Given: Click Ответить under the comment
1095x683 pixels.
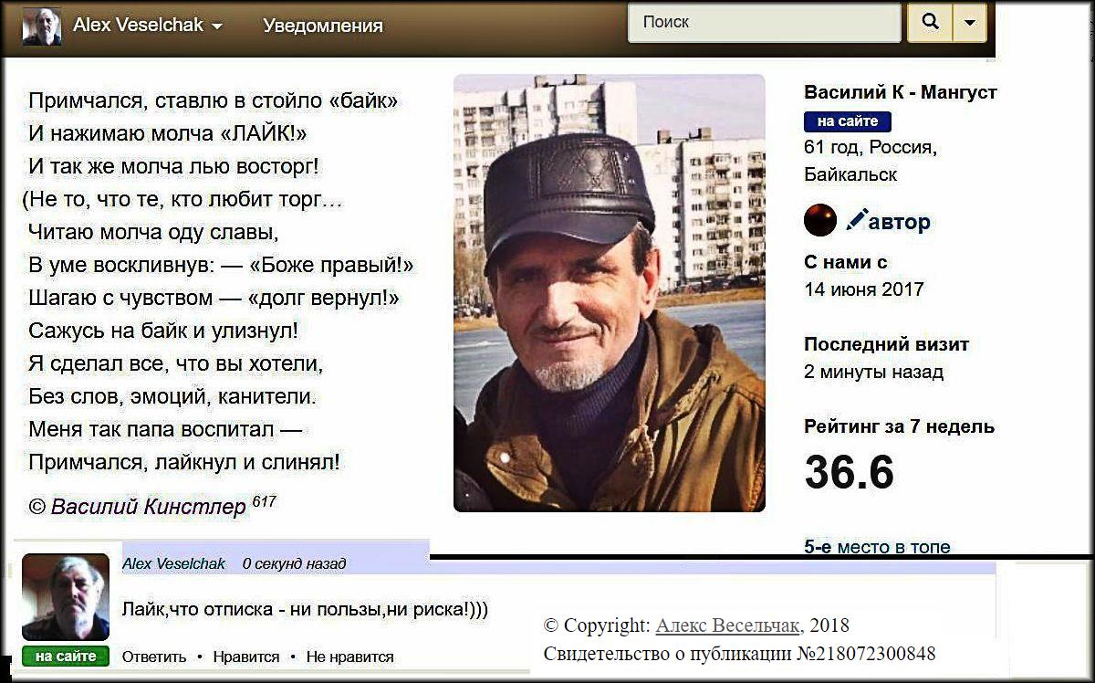Looking at the screenshot, I should point(154,657).
